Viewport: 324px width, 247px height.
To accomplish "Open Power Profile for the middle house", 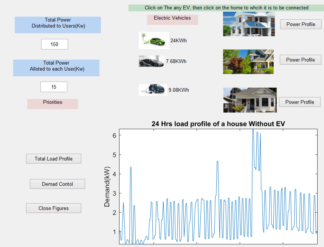I will point(300,59).
